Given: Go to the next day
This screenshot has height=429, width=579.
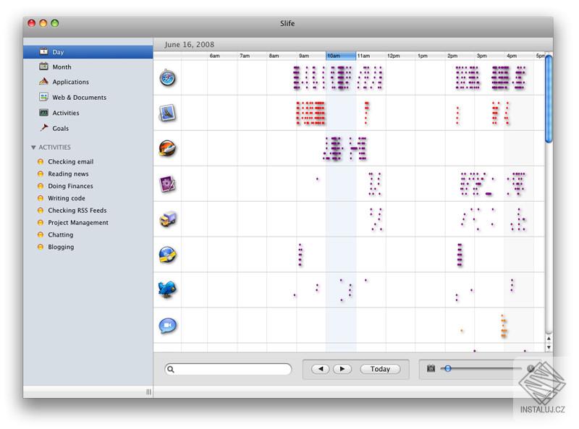Looking at the screenshot, I should tap(342, 369).
